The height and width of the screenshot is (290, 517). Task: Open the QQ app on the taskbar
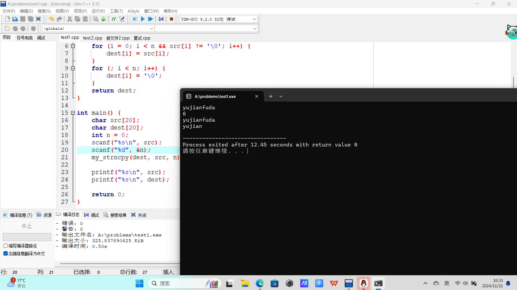(363, 283)
